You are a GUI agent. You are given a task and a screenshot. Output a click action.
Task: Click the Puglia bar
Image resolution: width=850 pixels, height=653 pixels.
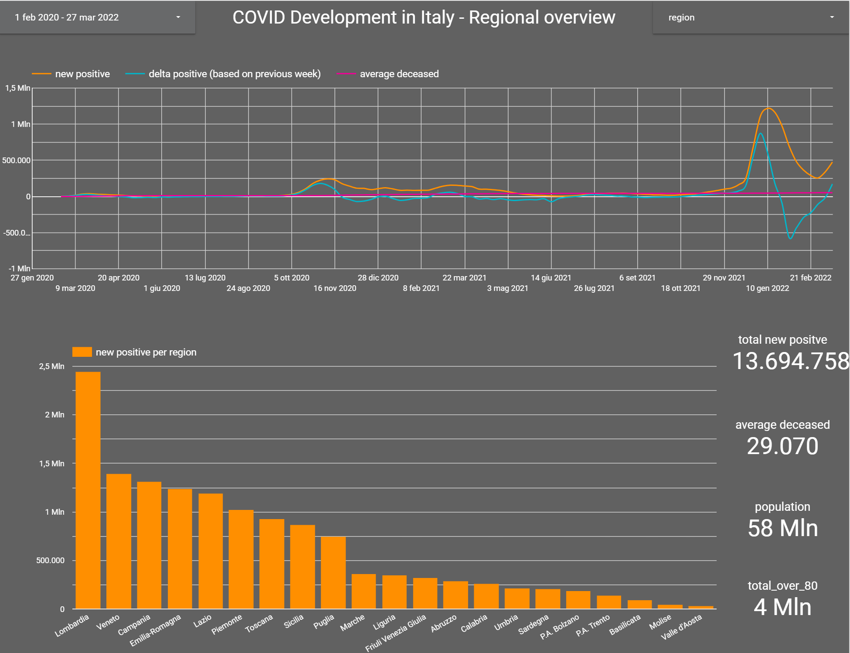pos(333,572)
